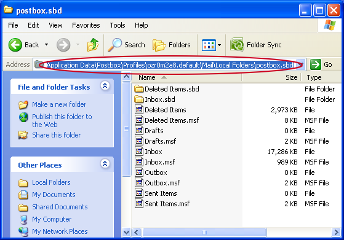Click Make a new folder link
This screenshot has height=240, width=344.
click(x=59, y=104)
